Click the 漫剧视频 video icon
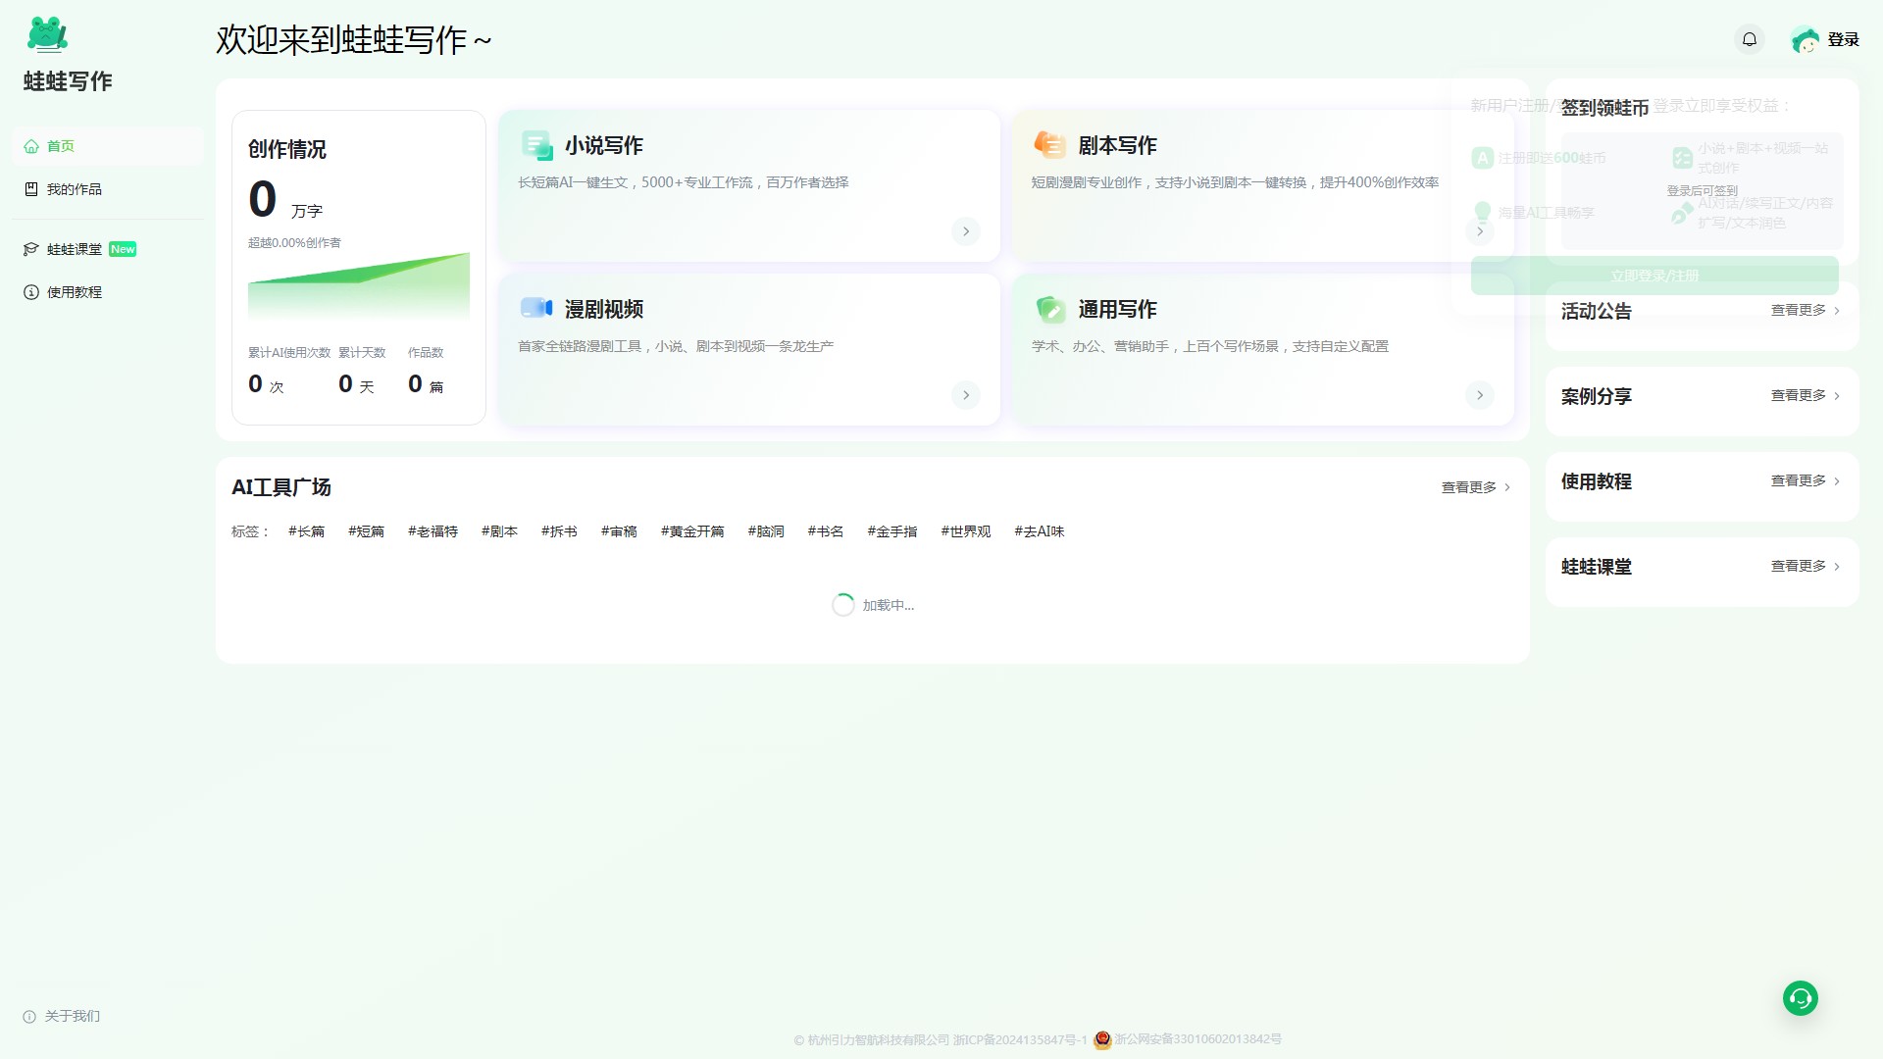The height and width of the screenshot is (1059, 1883). (x=536, y=308)
